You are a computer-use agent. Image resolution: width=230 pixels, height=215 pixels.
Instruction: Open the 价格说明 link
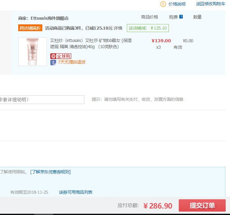pos(177,4)
